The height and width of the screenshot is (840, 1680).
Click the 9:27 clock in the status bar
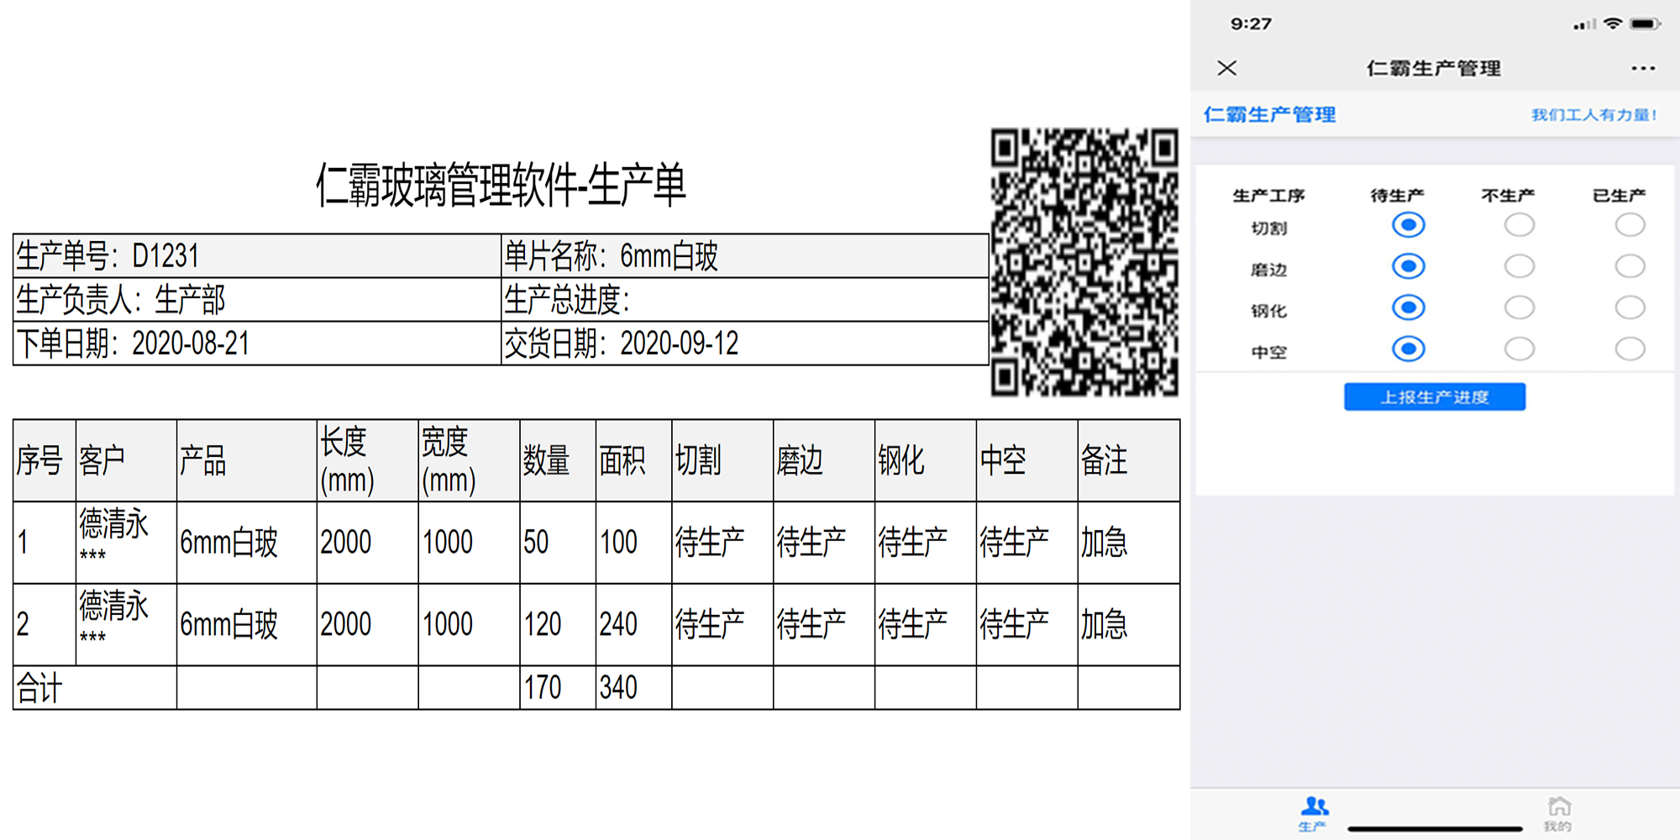(1251, 24)
